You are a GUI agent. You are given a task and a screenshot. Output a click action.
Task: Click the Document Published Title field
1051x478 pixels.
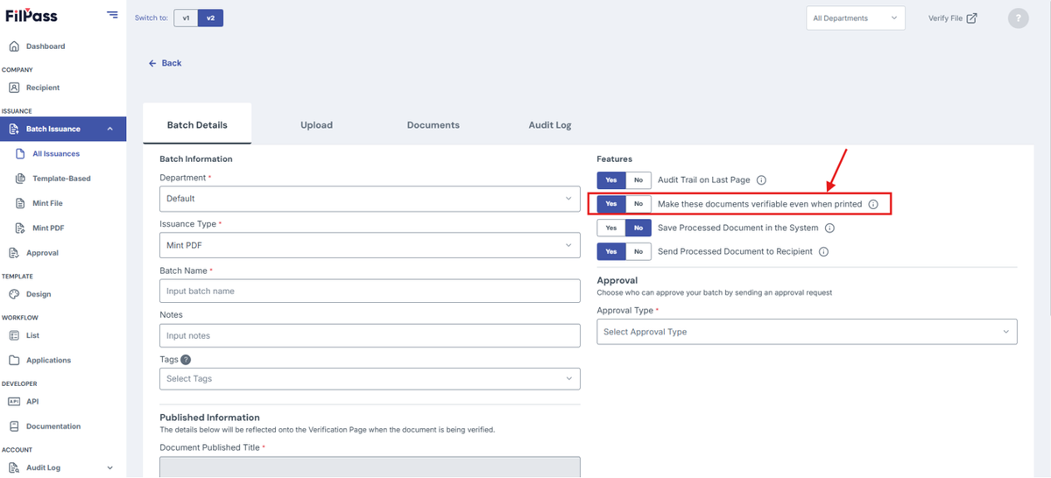click(370, 467)
